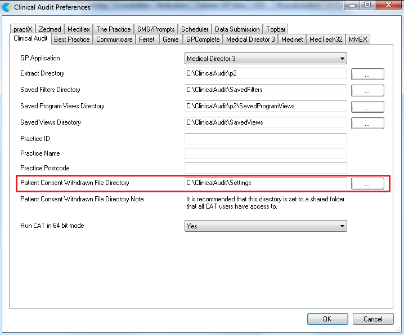Image resolution: width=404 pixels, height=335 pixels.
Task: Open the SMS/Prompts tab
Action: (x=156, y=29)
